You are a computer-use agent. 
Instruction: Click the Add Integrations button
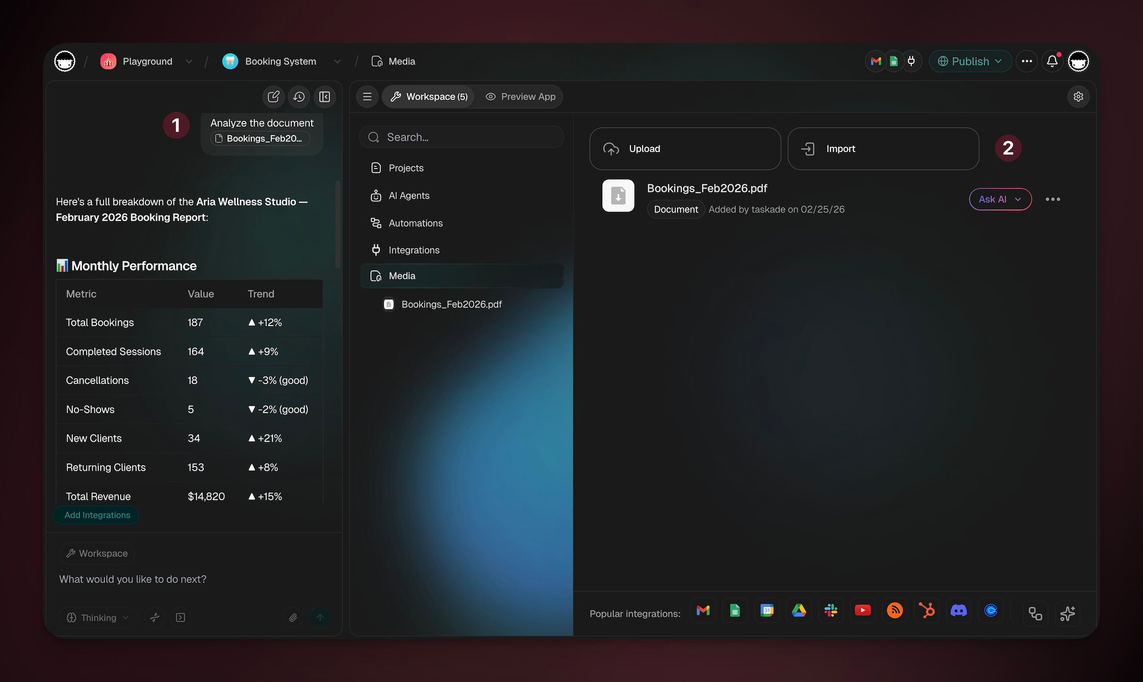click(x=97, y=515)
